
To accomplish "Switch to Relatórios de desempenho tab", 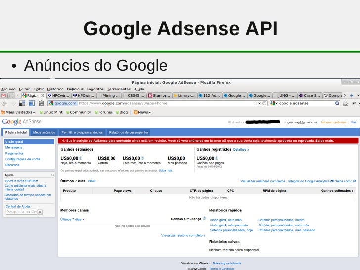I will [x=129, y=132].
